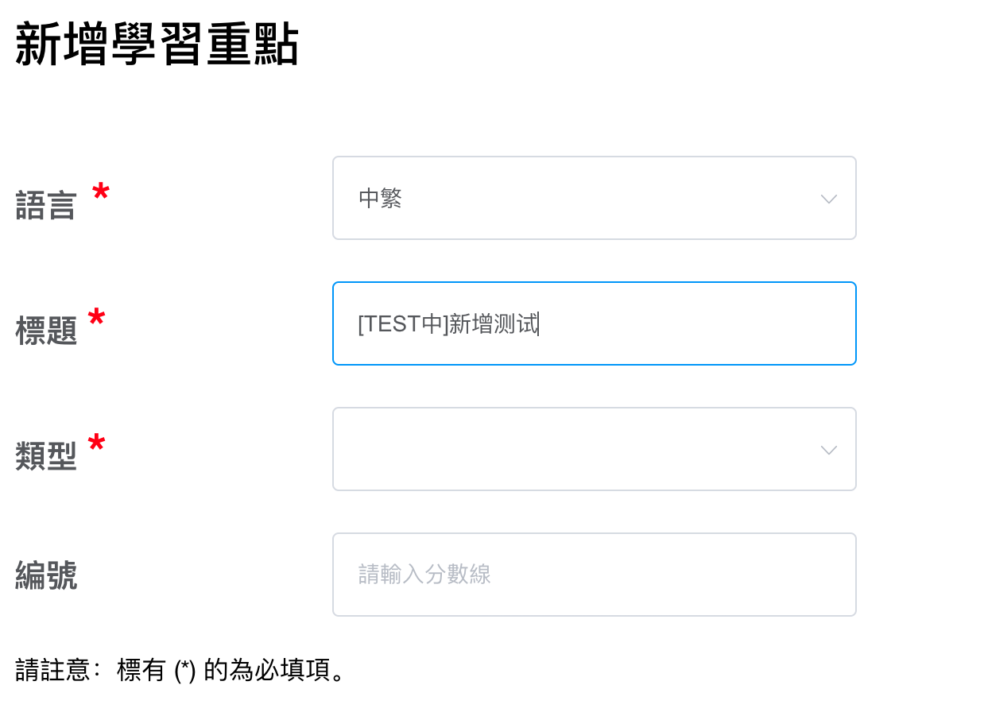Click the 新增學習重點 page heading
The height and width of the screenshot is (720, 984).
pos(157,45)
